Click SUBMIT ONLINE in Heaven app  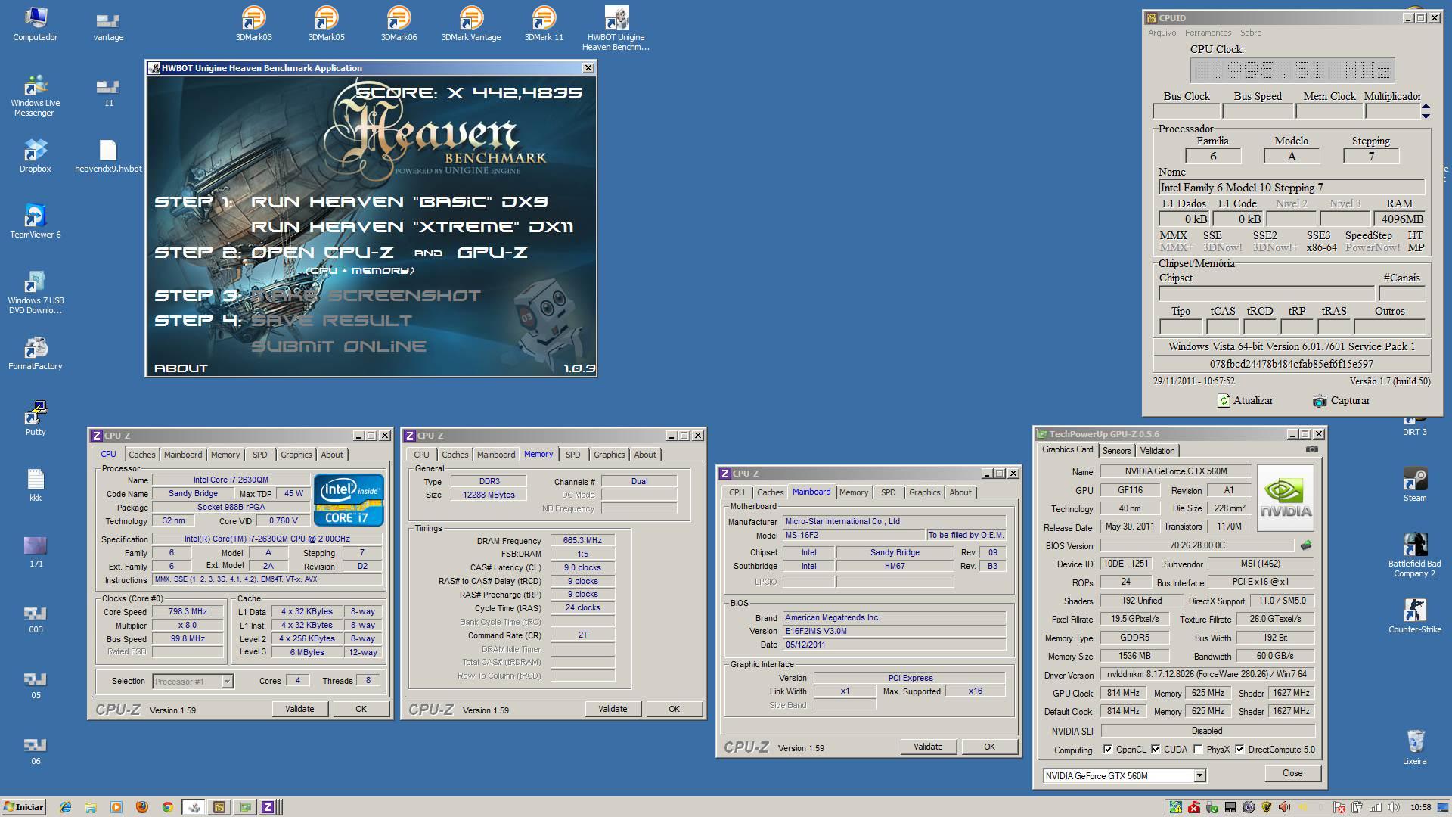click(339, 346)
